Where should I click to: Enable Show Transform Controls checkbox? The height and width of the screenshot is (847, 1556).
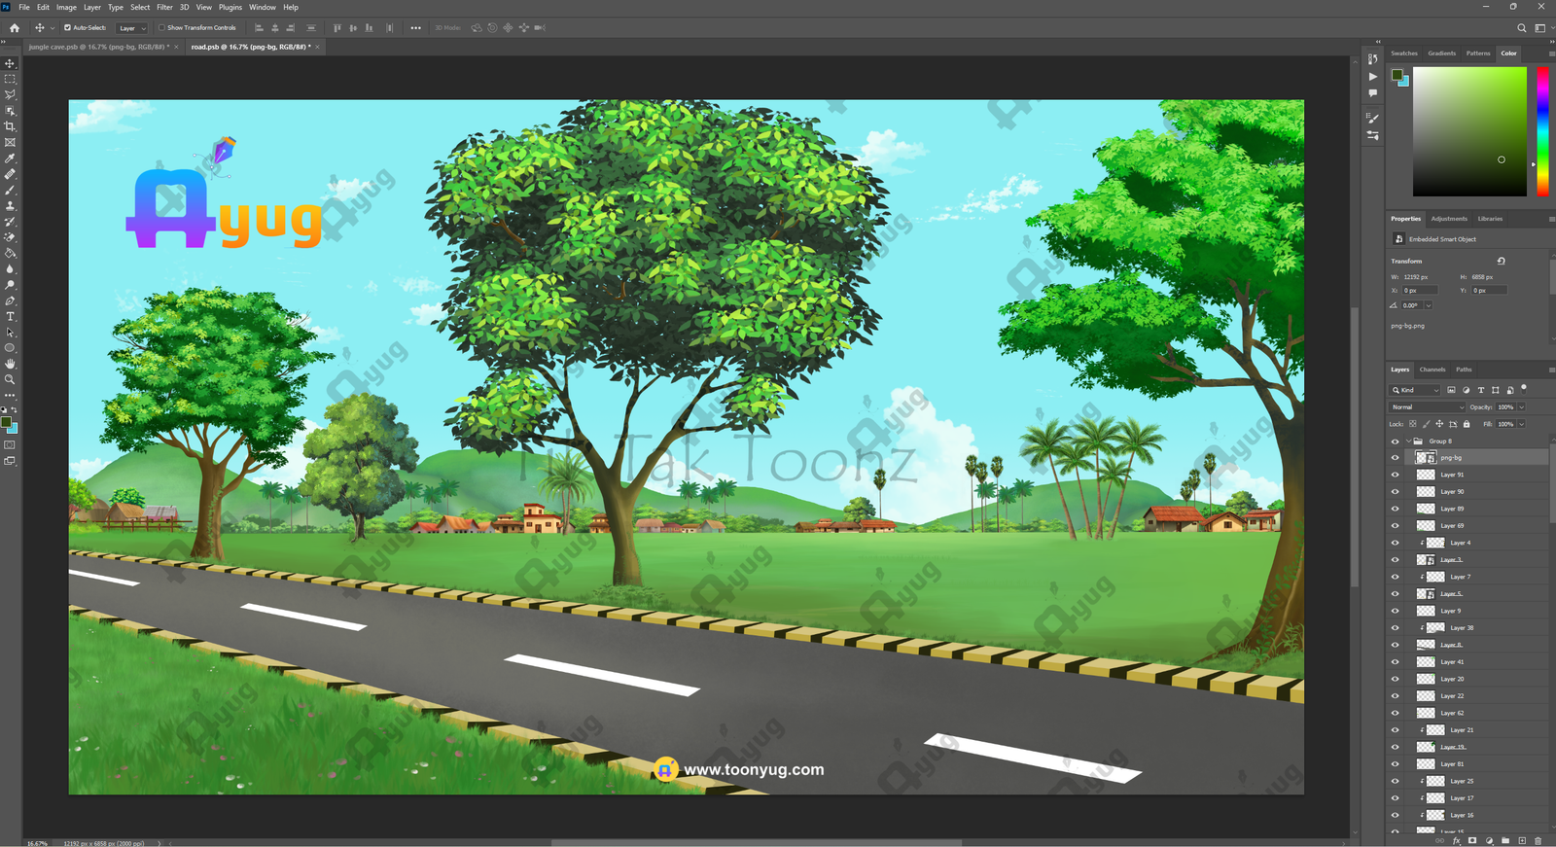pos(162,28)
